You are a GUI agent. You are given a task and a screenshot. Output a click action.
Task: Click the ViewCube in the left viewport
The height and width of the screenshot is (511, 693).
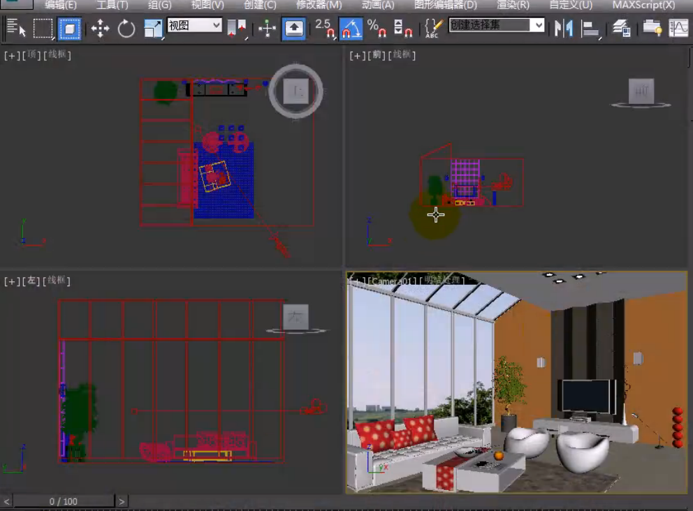click(x=296, y=318)
